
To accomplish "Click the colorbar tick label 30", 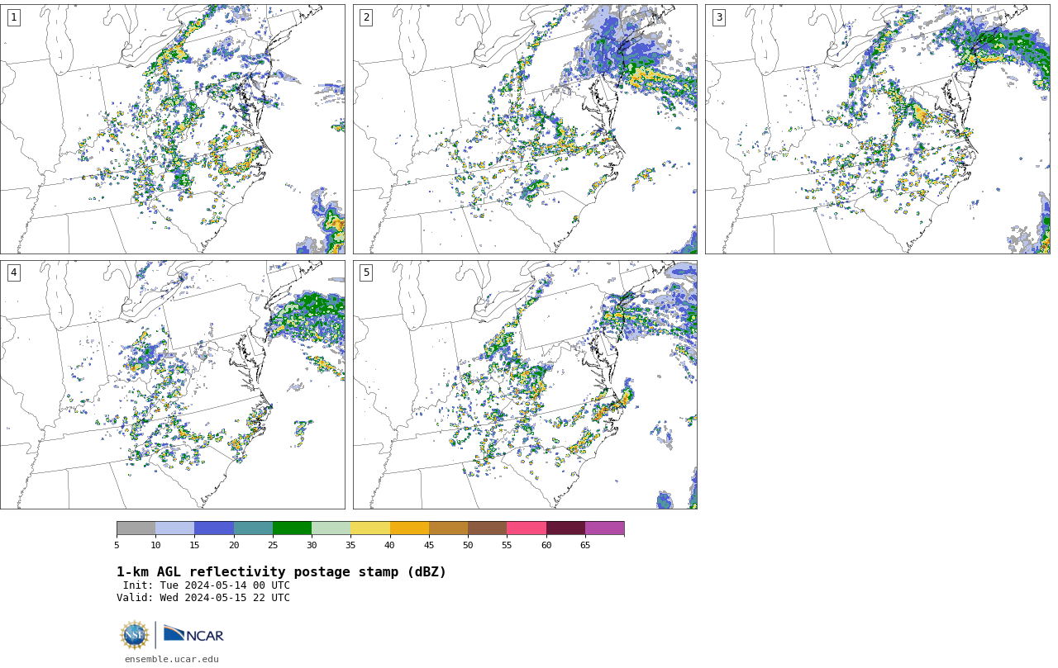I will (x=312, y=545).
